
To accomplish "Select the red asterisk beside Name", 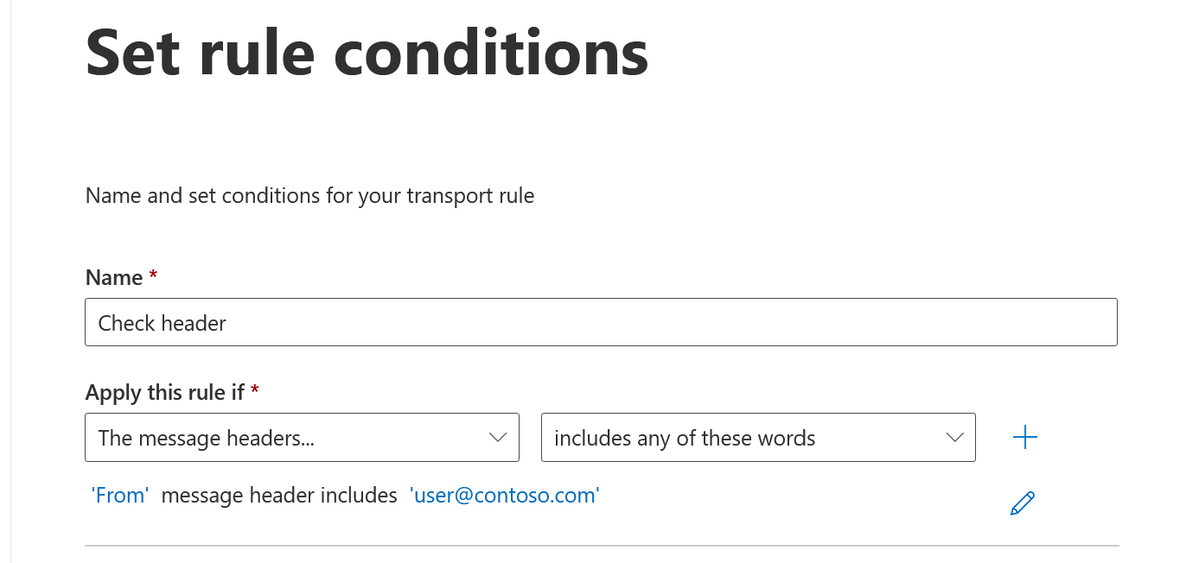I will (153, 275).
